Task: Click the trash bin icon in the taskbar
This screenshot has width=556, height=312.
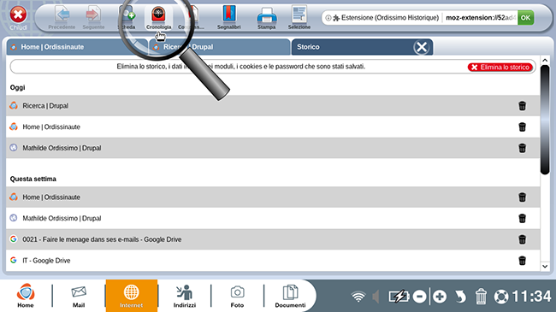Action: tap(481, 297)
